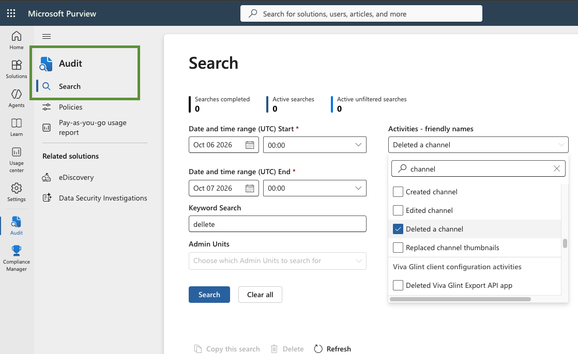Open Learn in the left rail
This screenshot has width=578, height=354.
[x=16, y=128]
